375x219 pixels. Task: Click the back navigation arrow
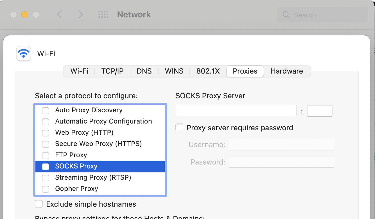59,15
